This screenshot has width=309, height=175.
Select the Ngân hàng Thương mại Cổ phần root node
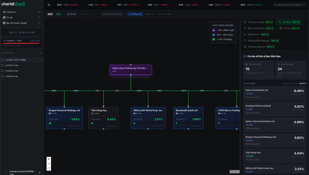[131, 70]
